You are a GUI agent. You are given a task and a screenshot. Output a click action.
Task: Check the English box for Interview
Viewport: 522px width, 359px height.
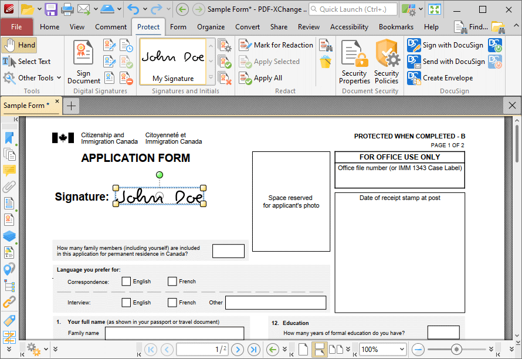tap(126, 302)
